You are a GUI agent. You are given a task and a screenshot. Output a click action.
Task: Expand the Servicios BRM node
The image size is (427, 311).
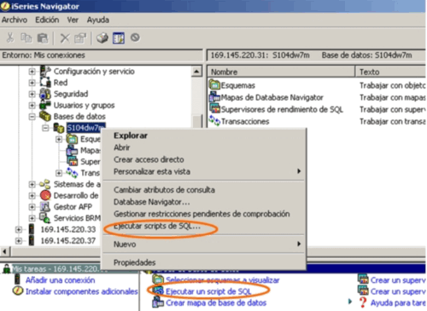point(32,218)
